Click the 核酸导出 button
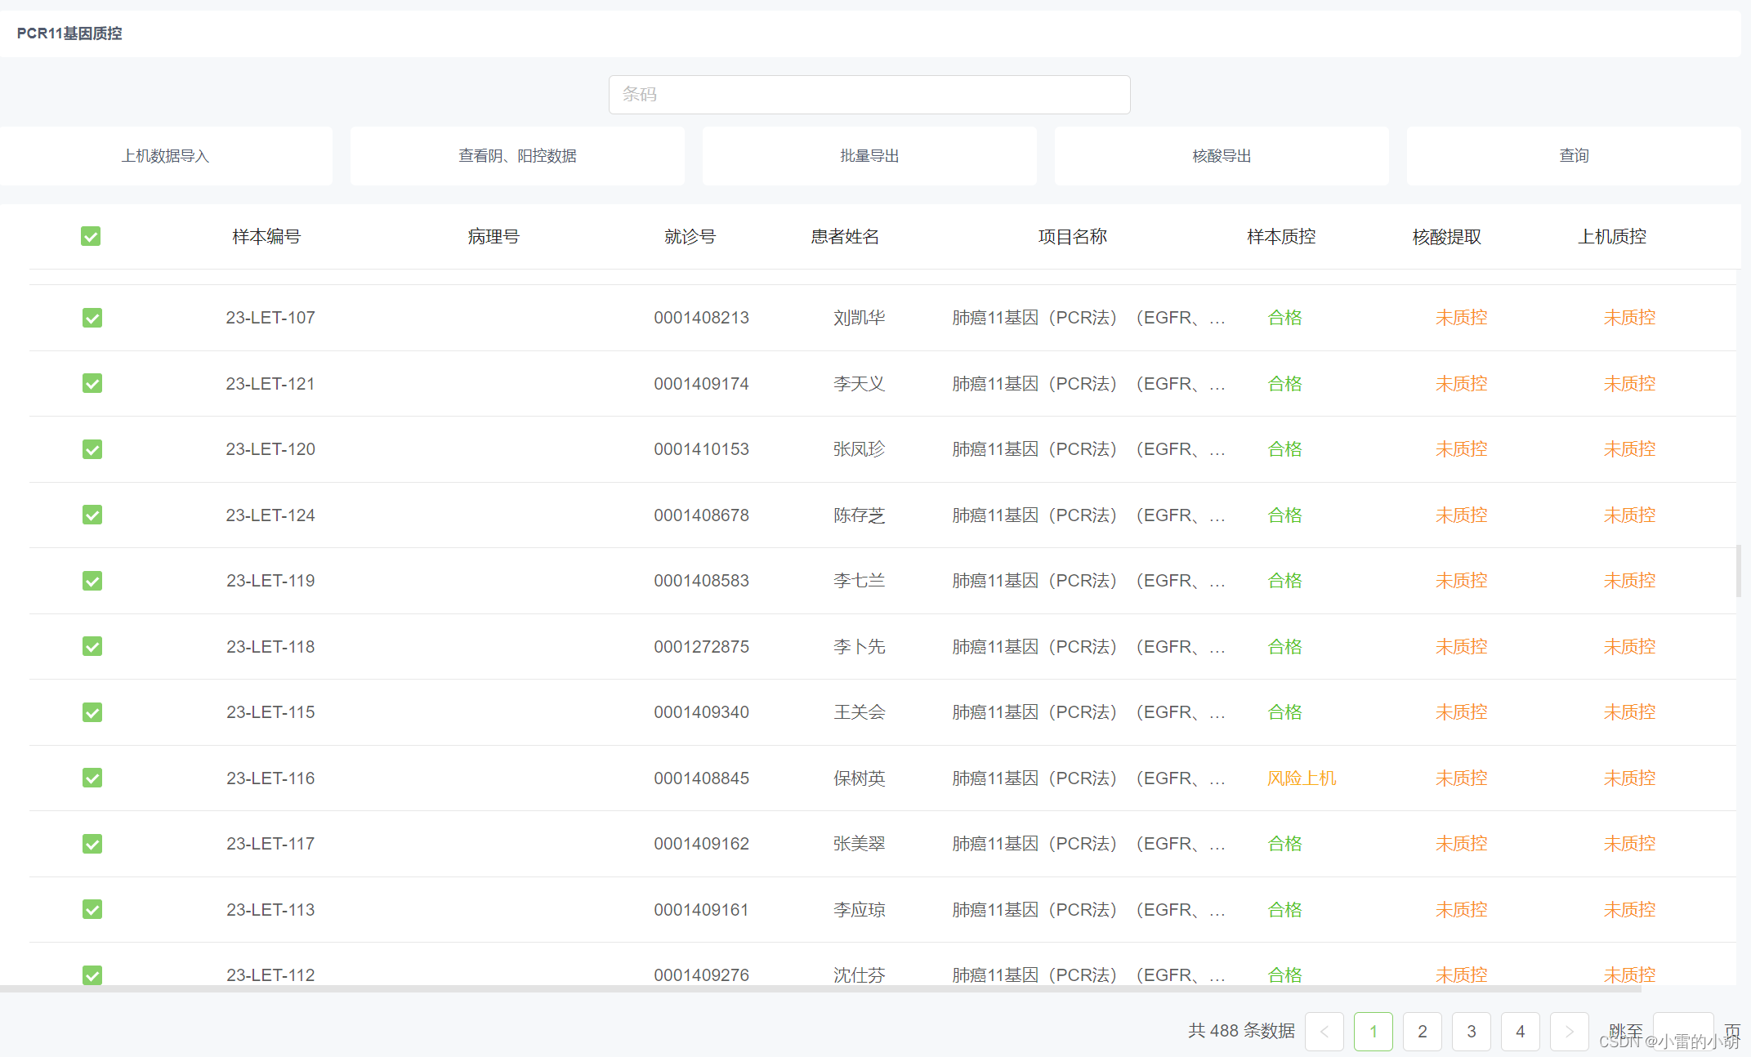 [x=1222, y=156]
